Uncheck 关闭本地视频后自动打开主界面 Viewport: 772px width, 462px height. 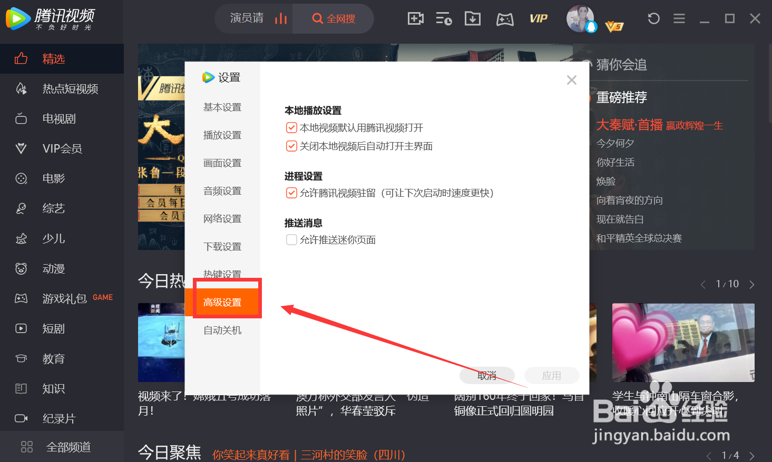[291, 146]
